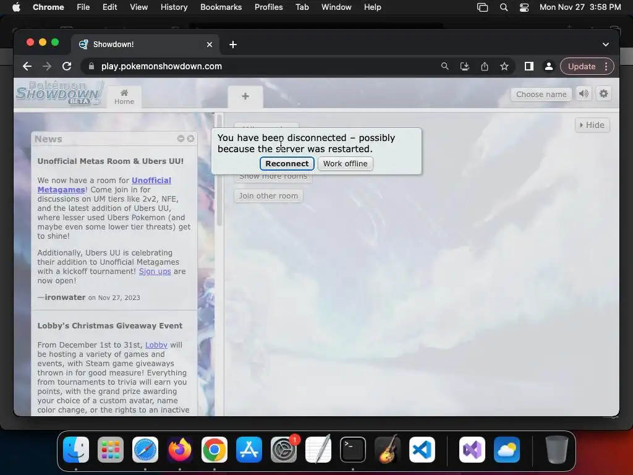Screen dimensions: 633x475
Task: Follow the Sign ups tournament link
Action: coord(155,272)
